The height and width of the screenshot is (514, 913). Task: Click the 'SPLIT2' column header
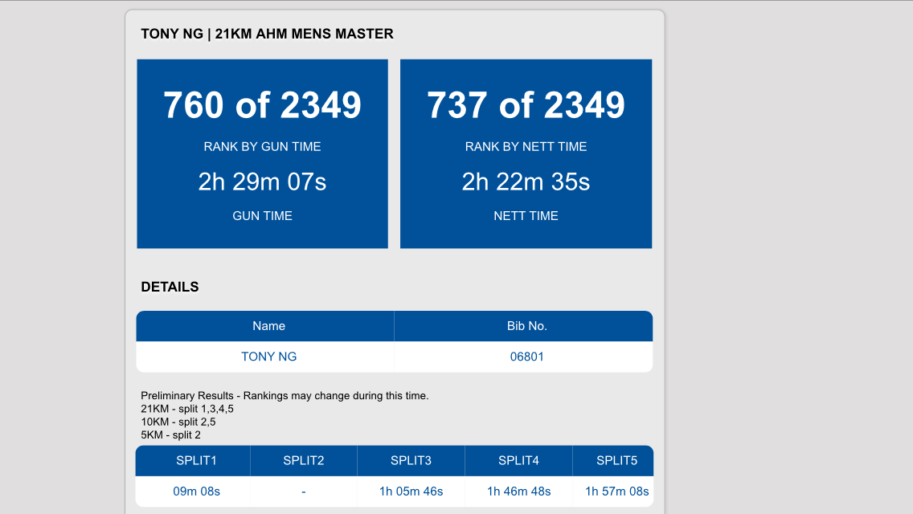[304, 461]
